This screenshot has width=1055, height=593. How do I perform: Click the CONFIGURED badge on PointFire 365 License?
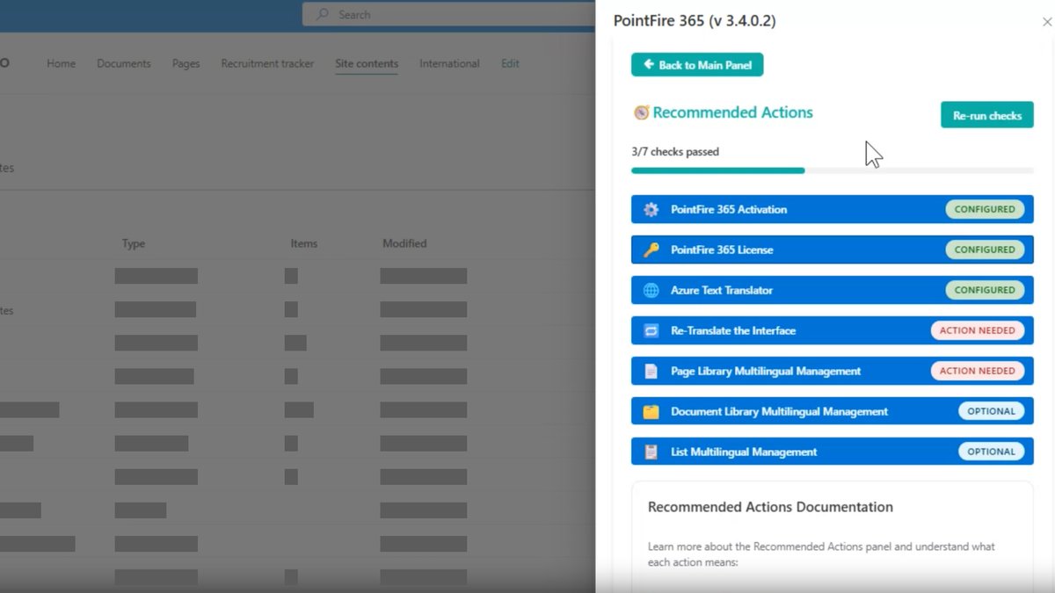(x=985, y=250)
